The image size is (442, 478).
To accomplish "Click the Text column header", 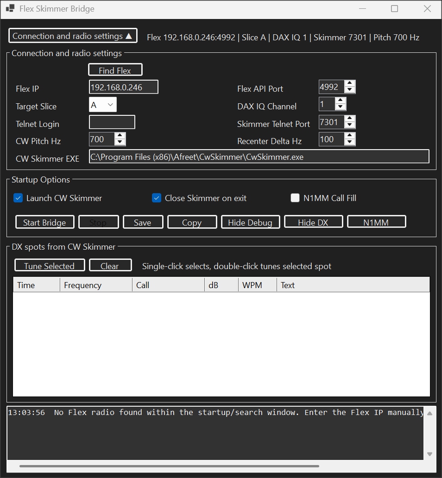I will [x=353, y=285].
